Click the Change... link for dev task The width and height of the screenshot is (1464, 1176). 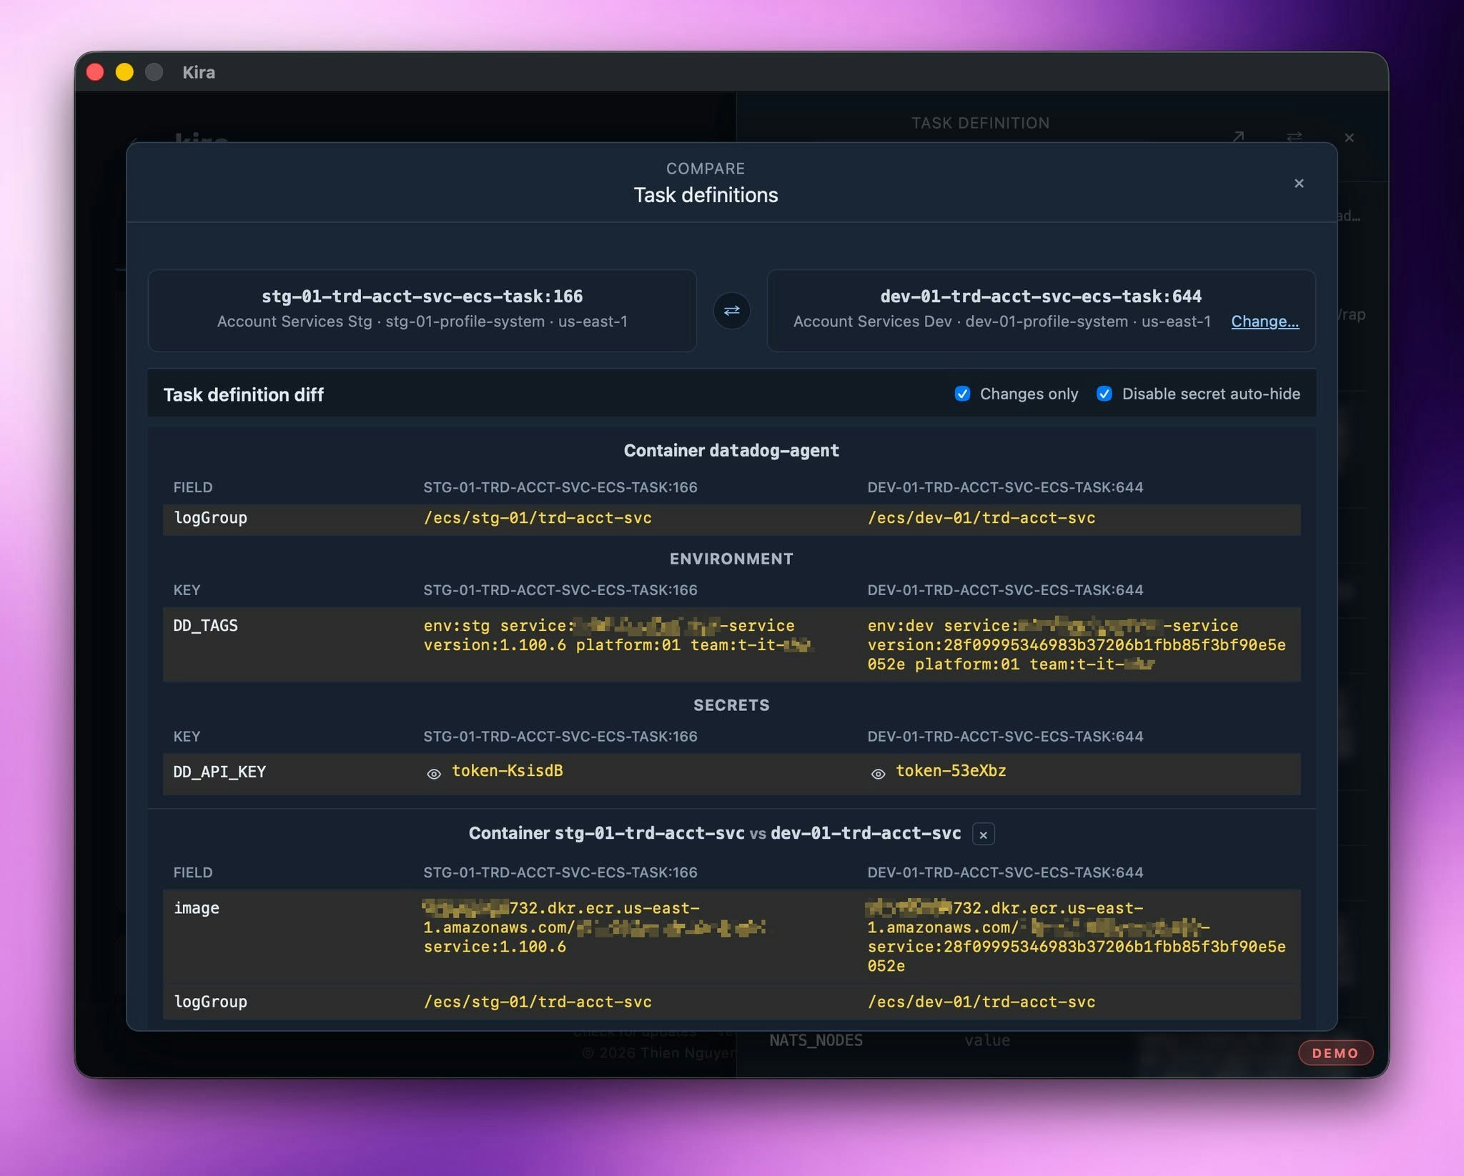tap(1265, 322)
